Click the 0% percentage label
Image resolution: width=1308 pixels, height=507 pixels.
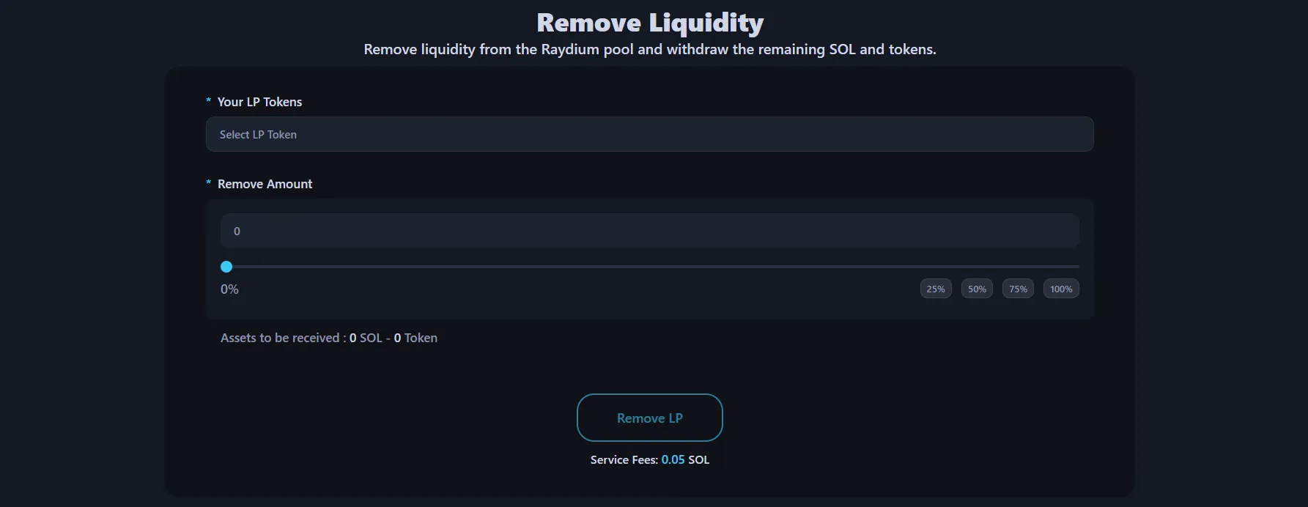click(229, 289)
